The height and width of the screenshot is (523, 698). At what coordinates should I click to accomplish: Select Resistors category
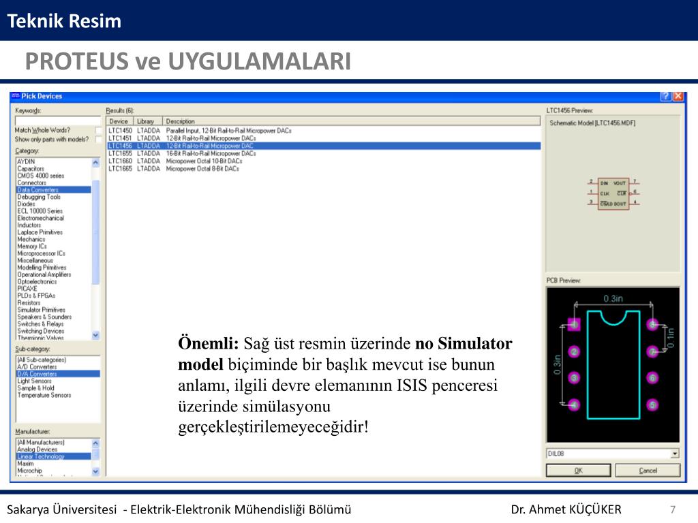coord(53,303)
